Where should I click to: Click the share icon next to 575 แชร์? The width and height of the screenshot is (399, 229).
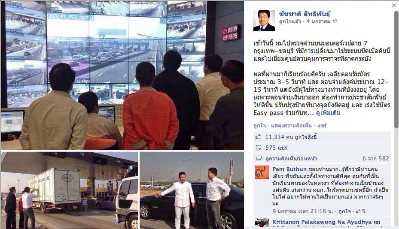[x=259, y=148]
